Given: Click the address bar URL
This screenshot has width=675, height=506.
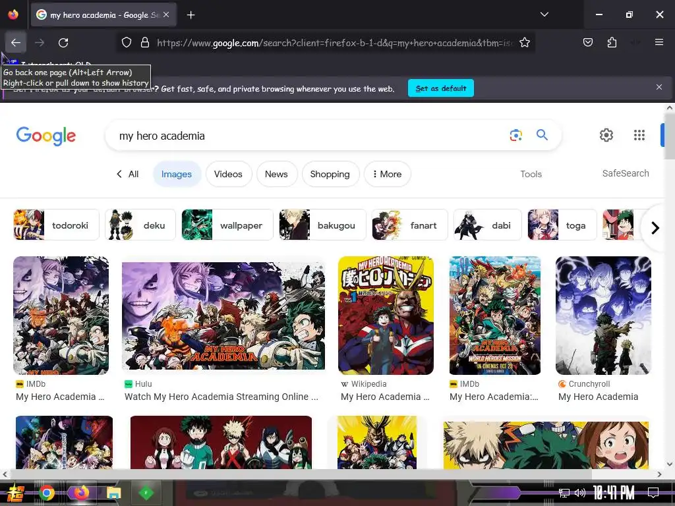Looking at the screenshot, I should [x=335, y=43].
